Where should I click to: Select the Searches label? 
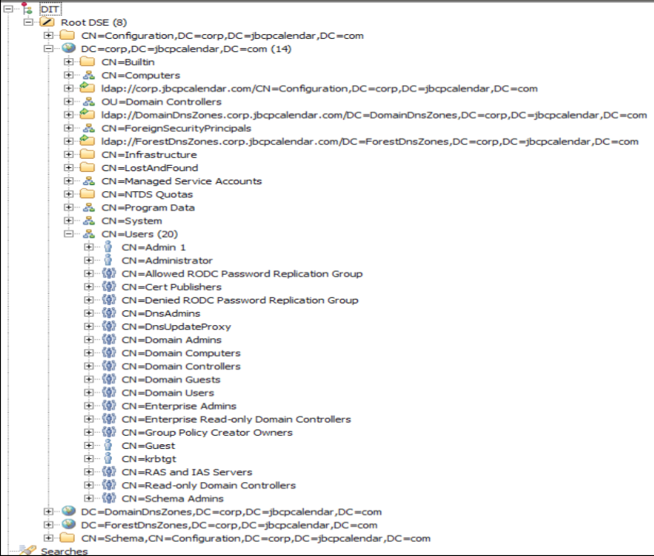tap(64, 551)
